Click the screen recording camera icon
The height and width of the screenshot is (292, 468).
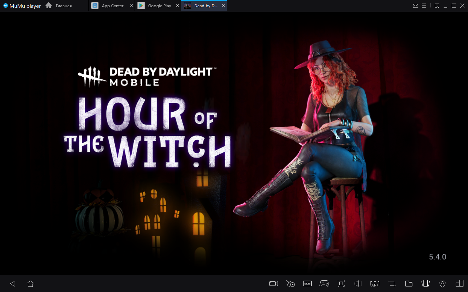point(274,284)
